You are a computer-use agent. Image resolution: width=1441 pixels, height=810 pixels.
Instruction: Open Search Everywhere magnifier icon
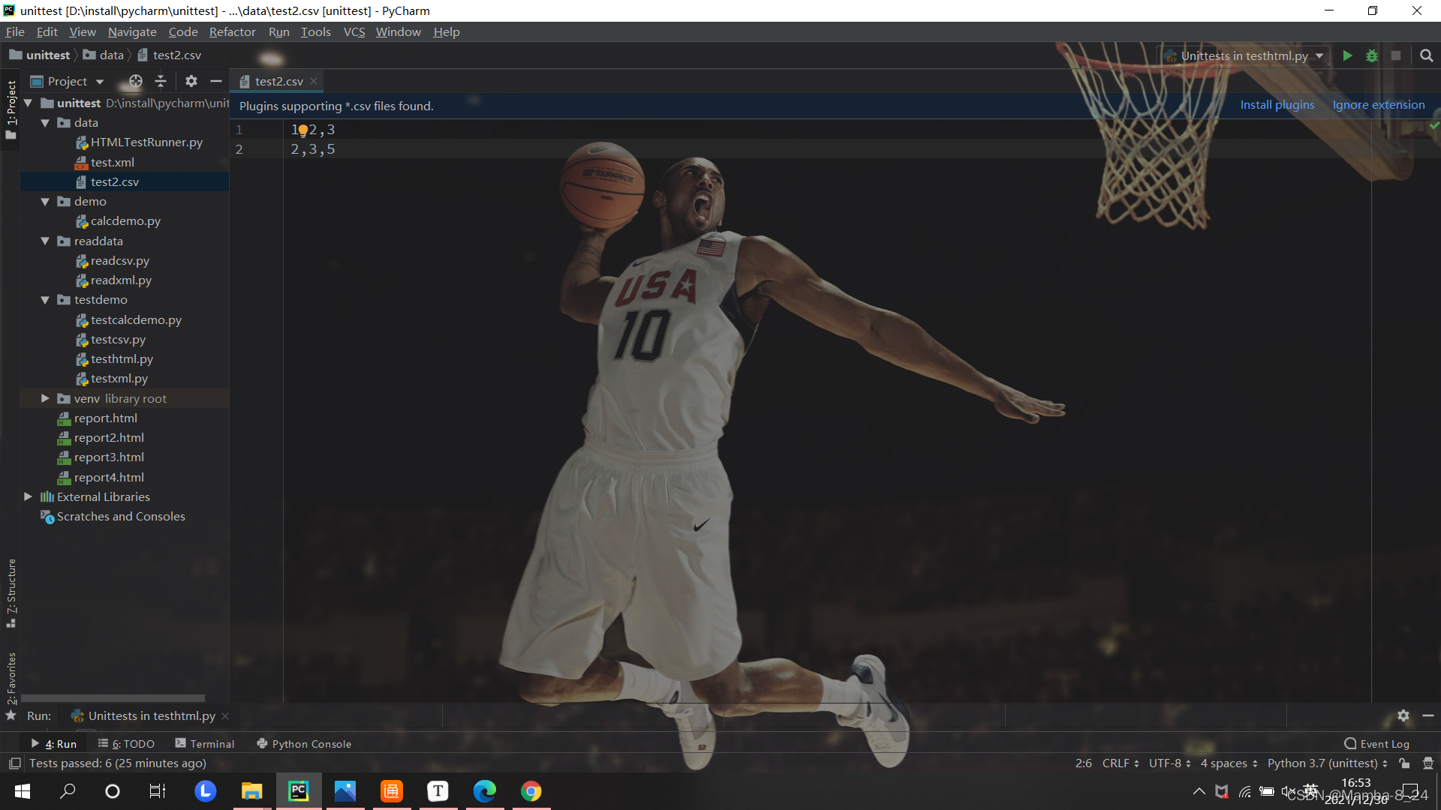pyautogui.click(x=1426, y=55)
